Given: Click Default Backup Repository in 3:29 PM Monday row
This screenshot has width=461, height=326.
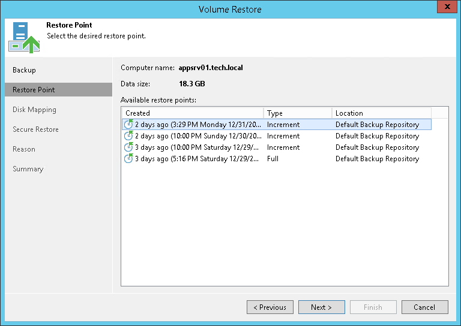Looking at the screenshot, I should pos(377,125).
